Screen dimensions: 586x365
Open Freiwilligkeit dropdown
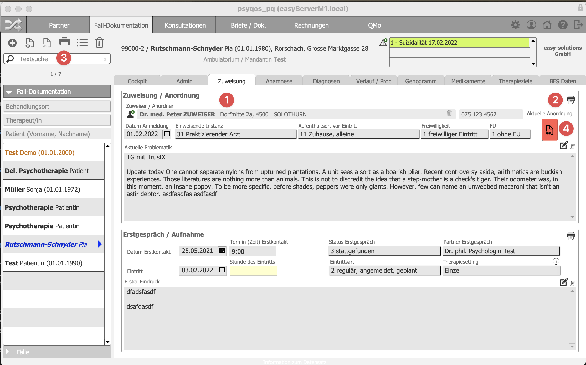click(454, 134)
